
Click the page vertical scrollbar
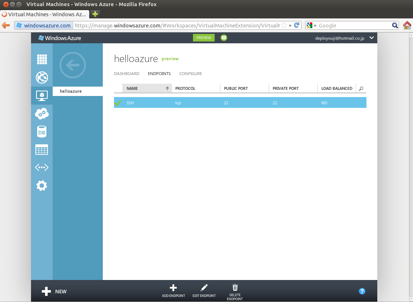tap(411, 167)
